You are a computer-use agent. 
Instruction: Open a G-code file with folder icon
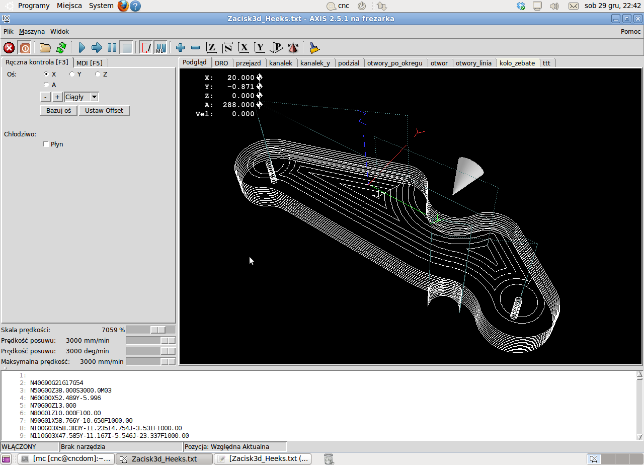pos(45,48)
